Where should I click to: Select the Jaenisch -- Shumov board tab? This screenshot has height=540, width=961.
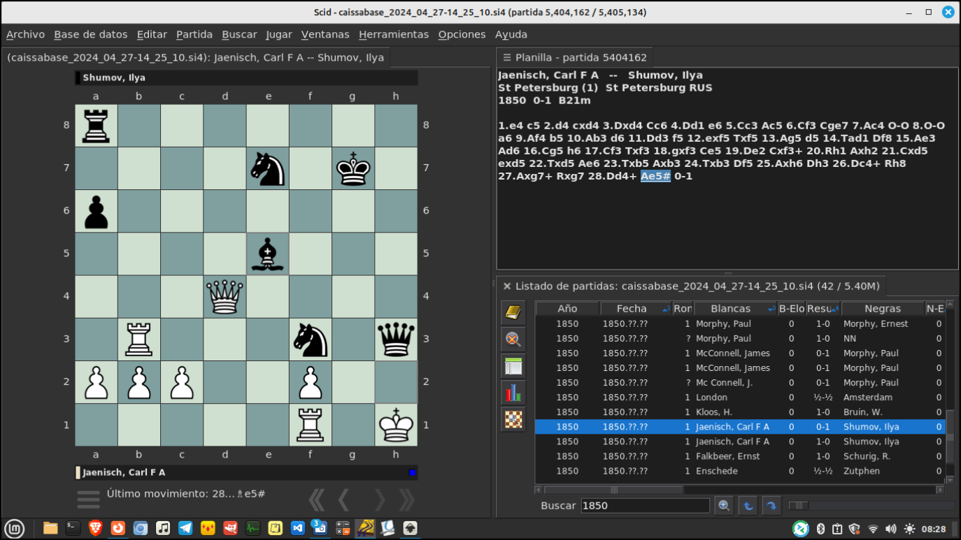pos(196,57)
